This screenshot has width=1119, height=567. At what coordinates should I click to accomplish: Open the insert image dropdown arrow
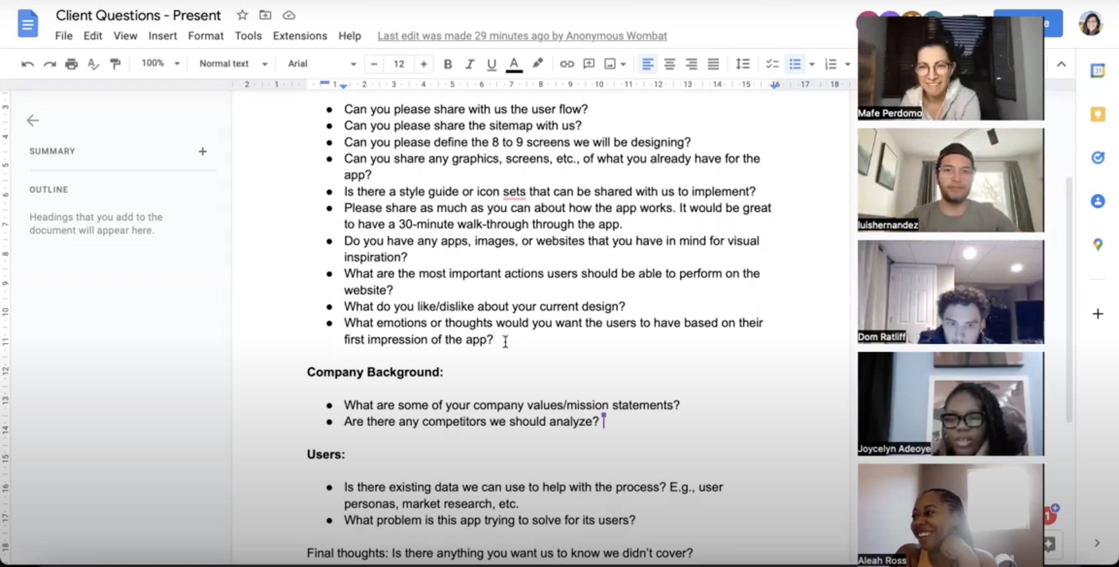click(623, 64)
